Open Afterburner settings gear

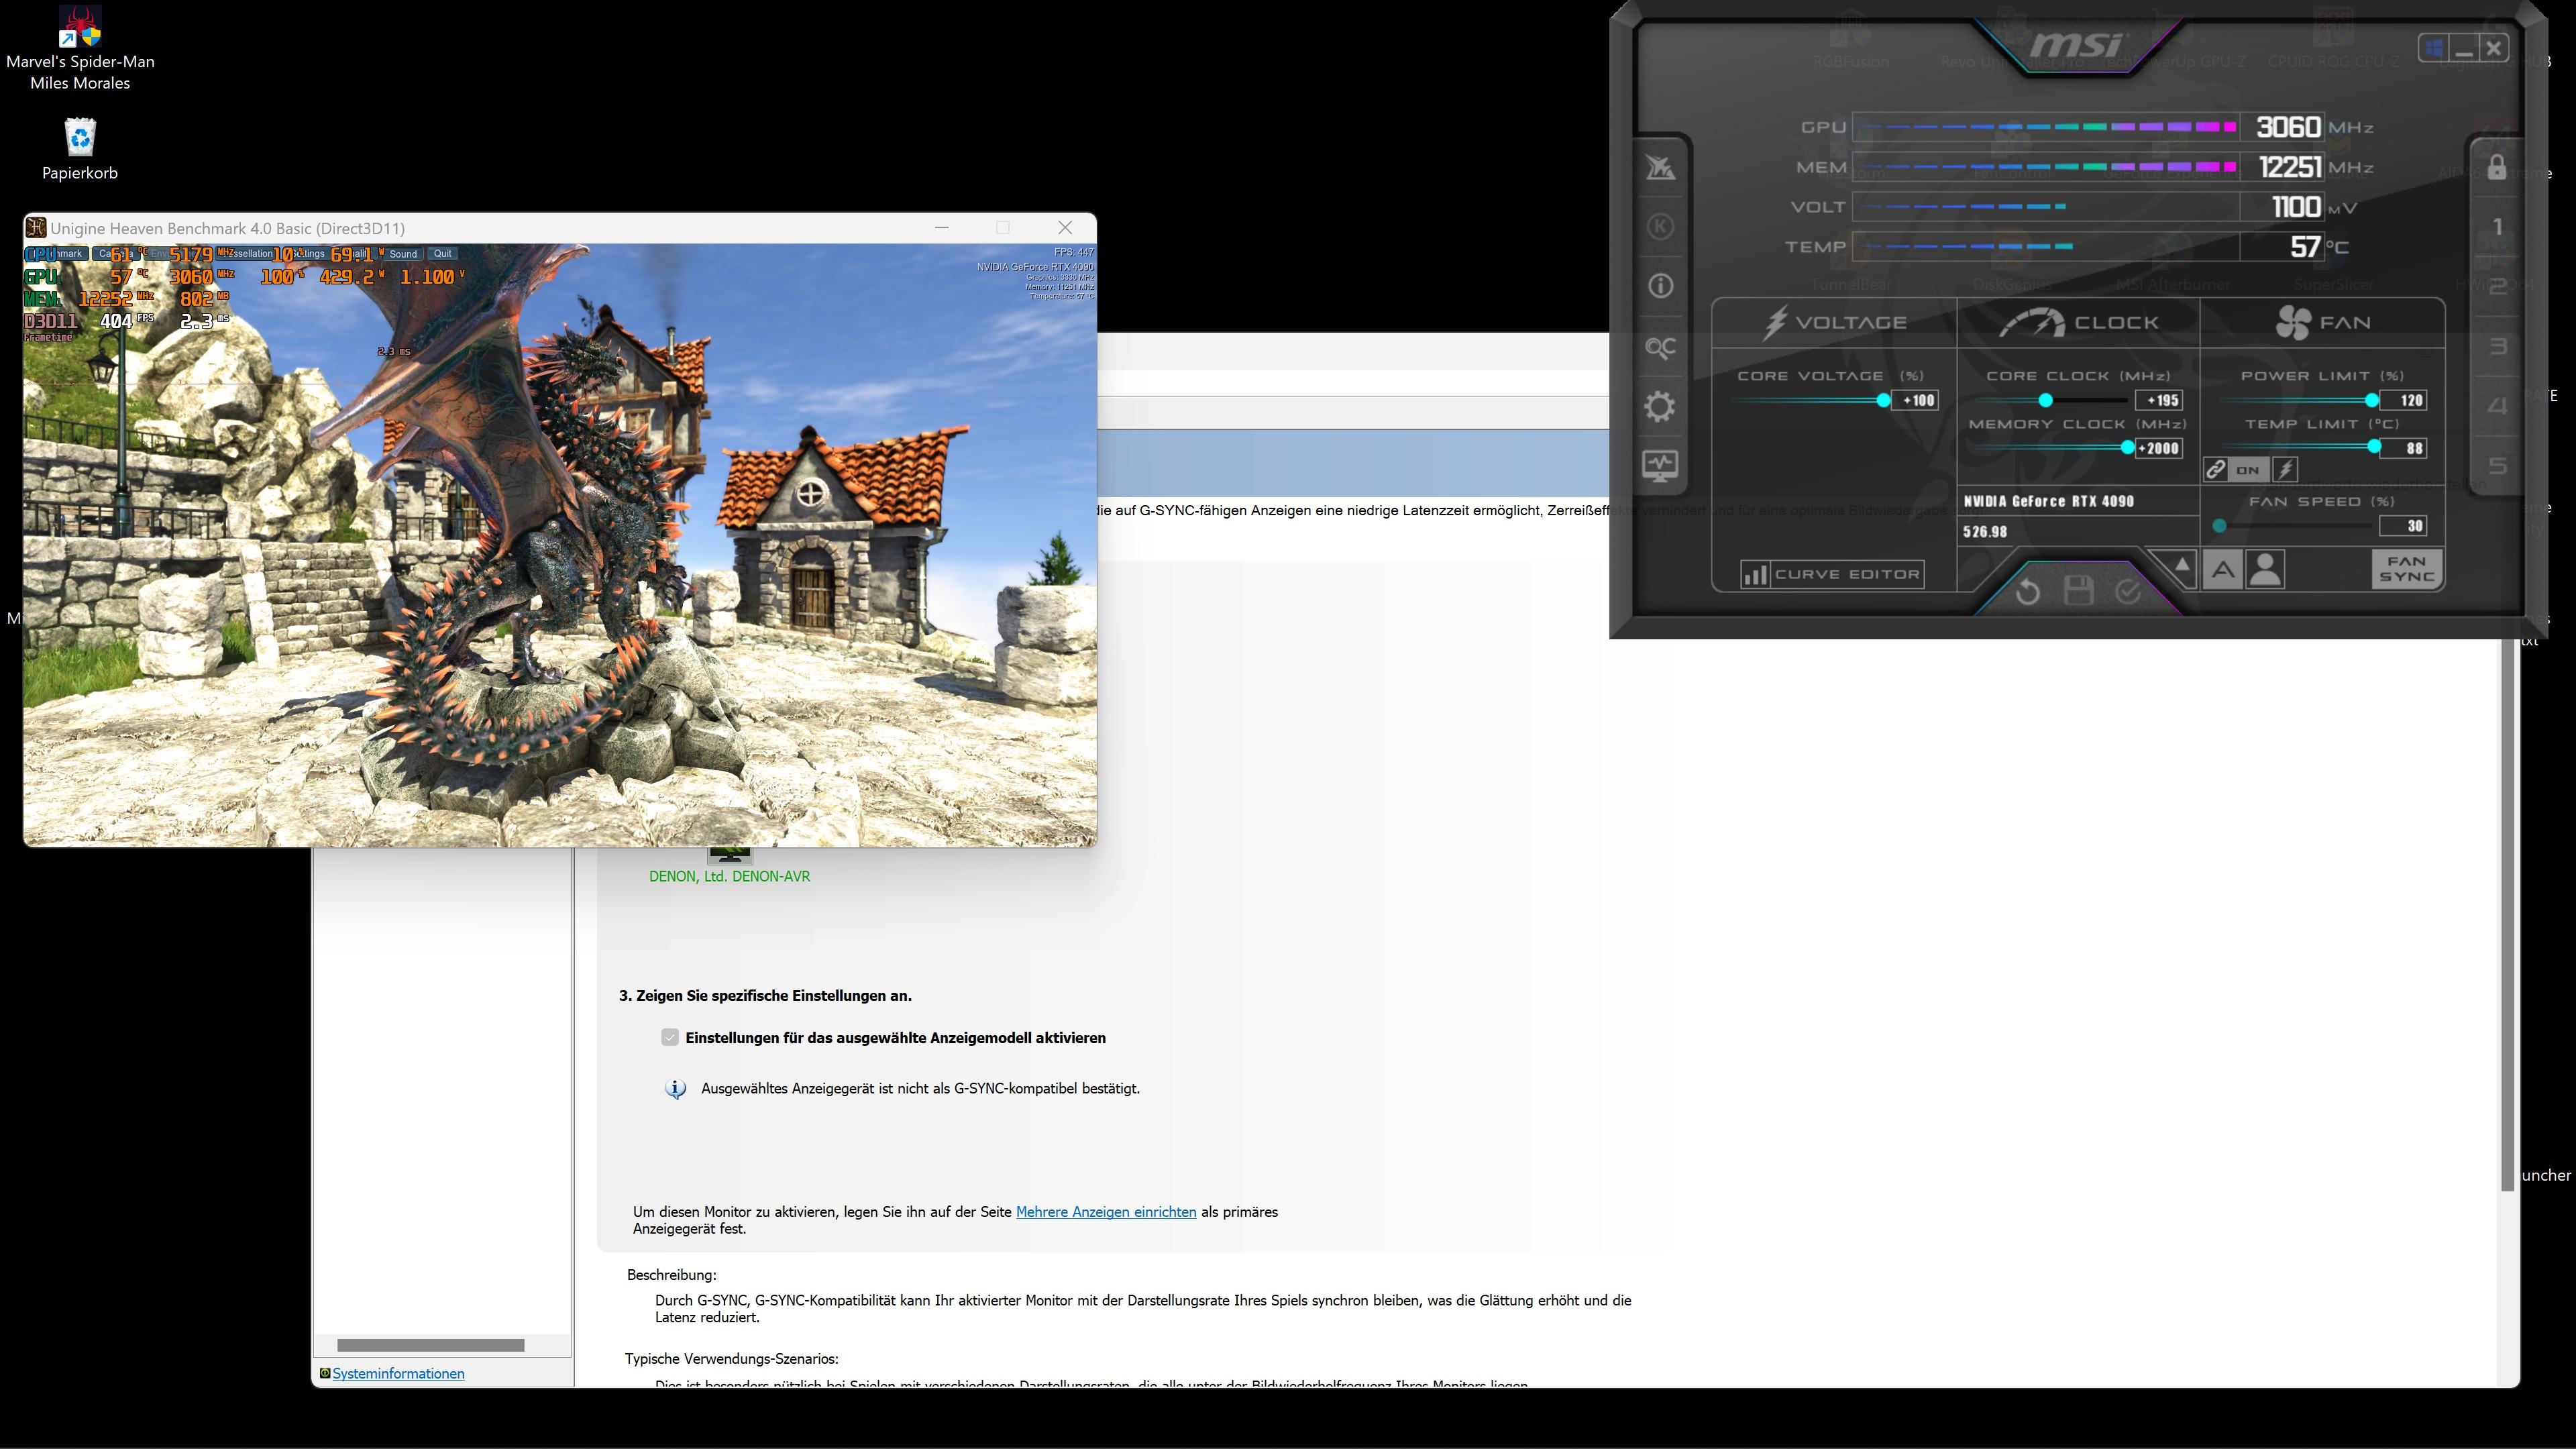[1660, 407]
